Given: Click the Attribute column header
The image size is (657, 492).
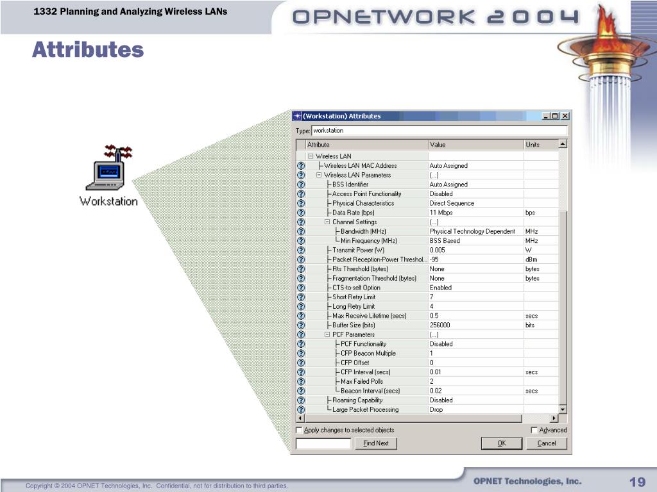Looking at the screenshot, I should click(x=366, y=145).
